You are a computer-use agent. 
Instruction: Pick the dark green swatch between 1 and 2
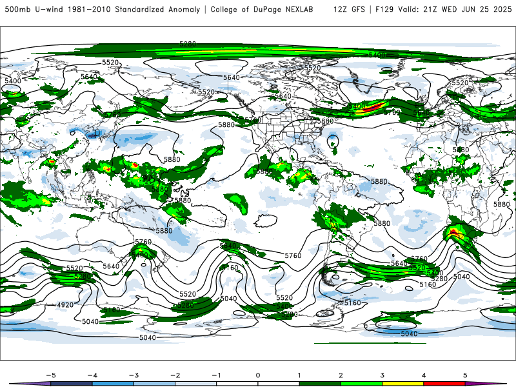click(320, 384)
